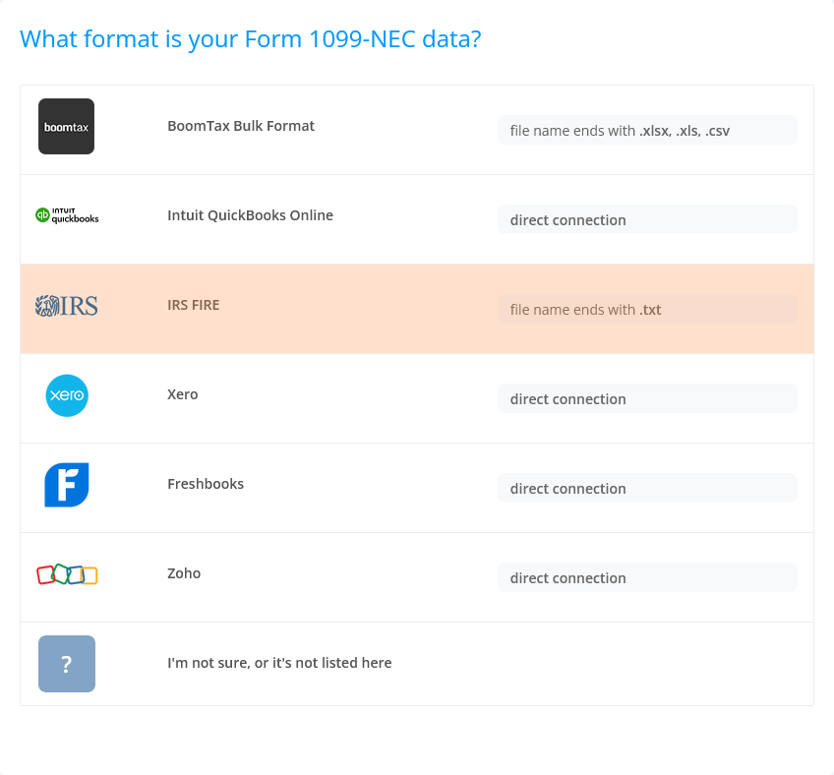
Task: Click the Freshbooks logo icon
Action: [x=67, y=485]
